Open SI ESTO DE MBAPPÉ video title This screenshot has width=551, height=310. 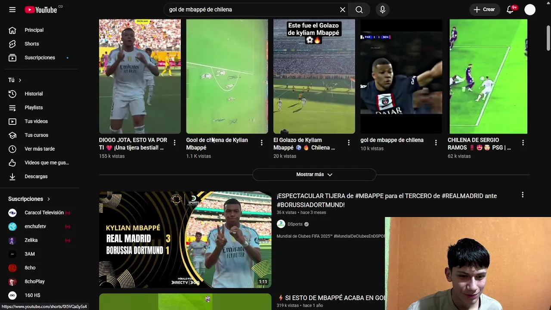click(x=331, y=298)
